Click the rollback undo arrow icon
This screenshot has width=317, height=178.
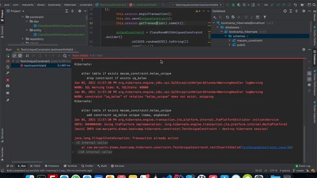[295, 5]
